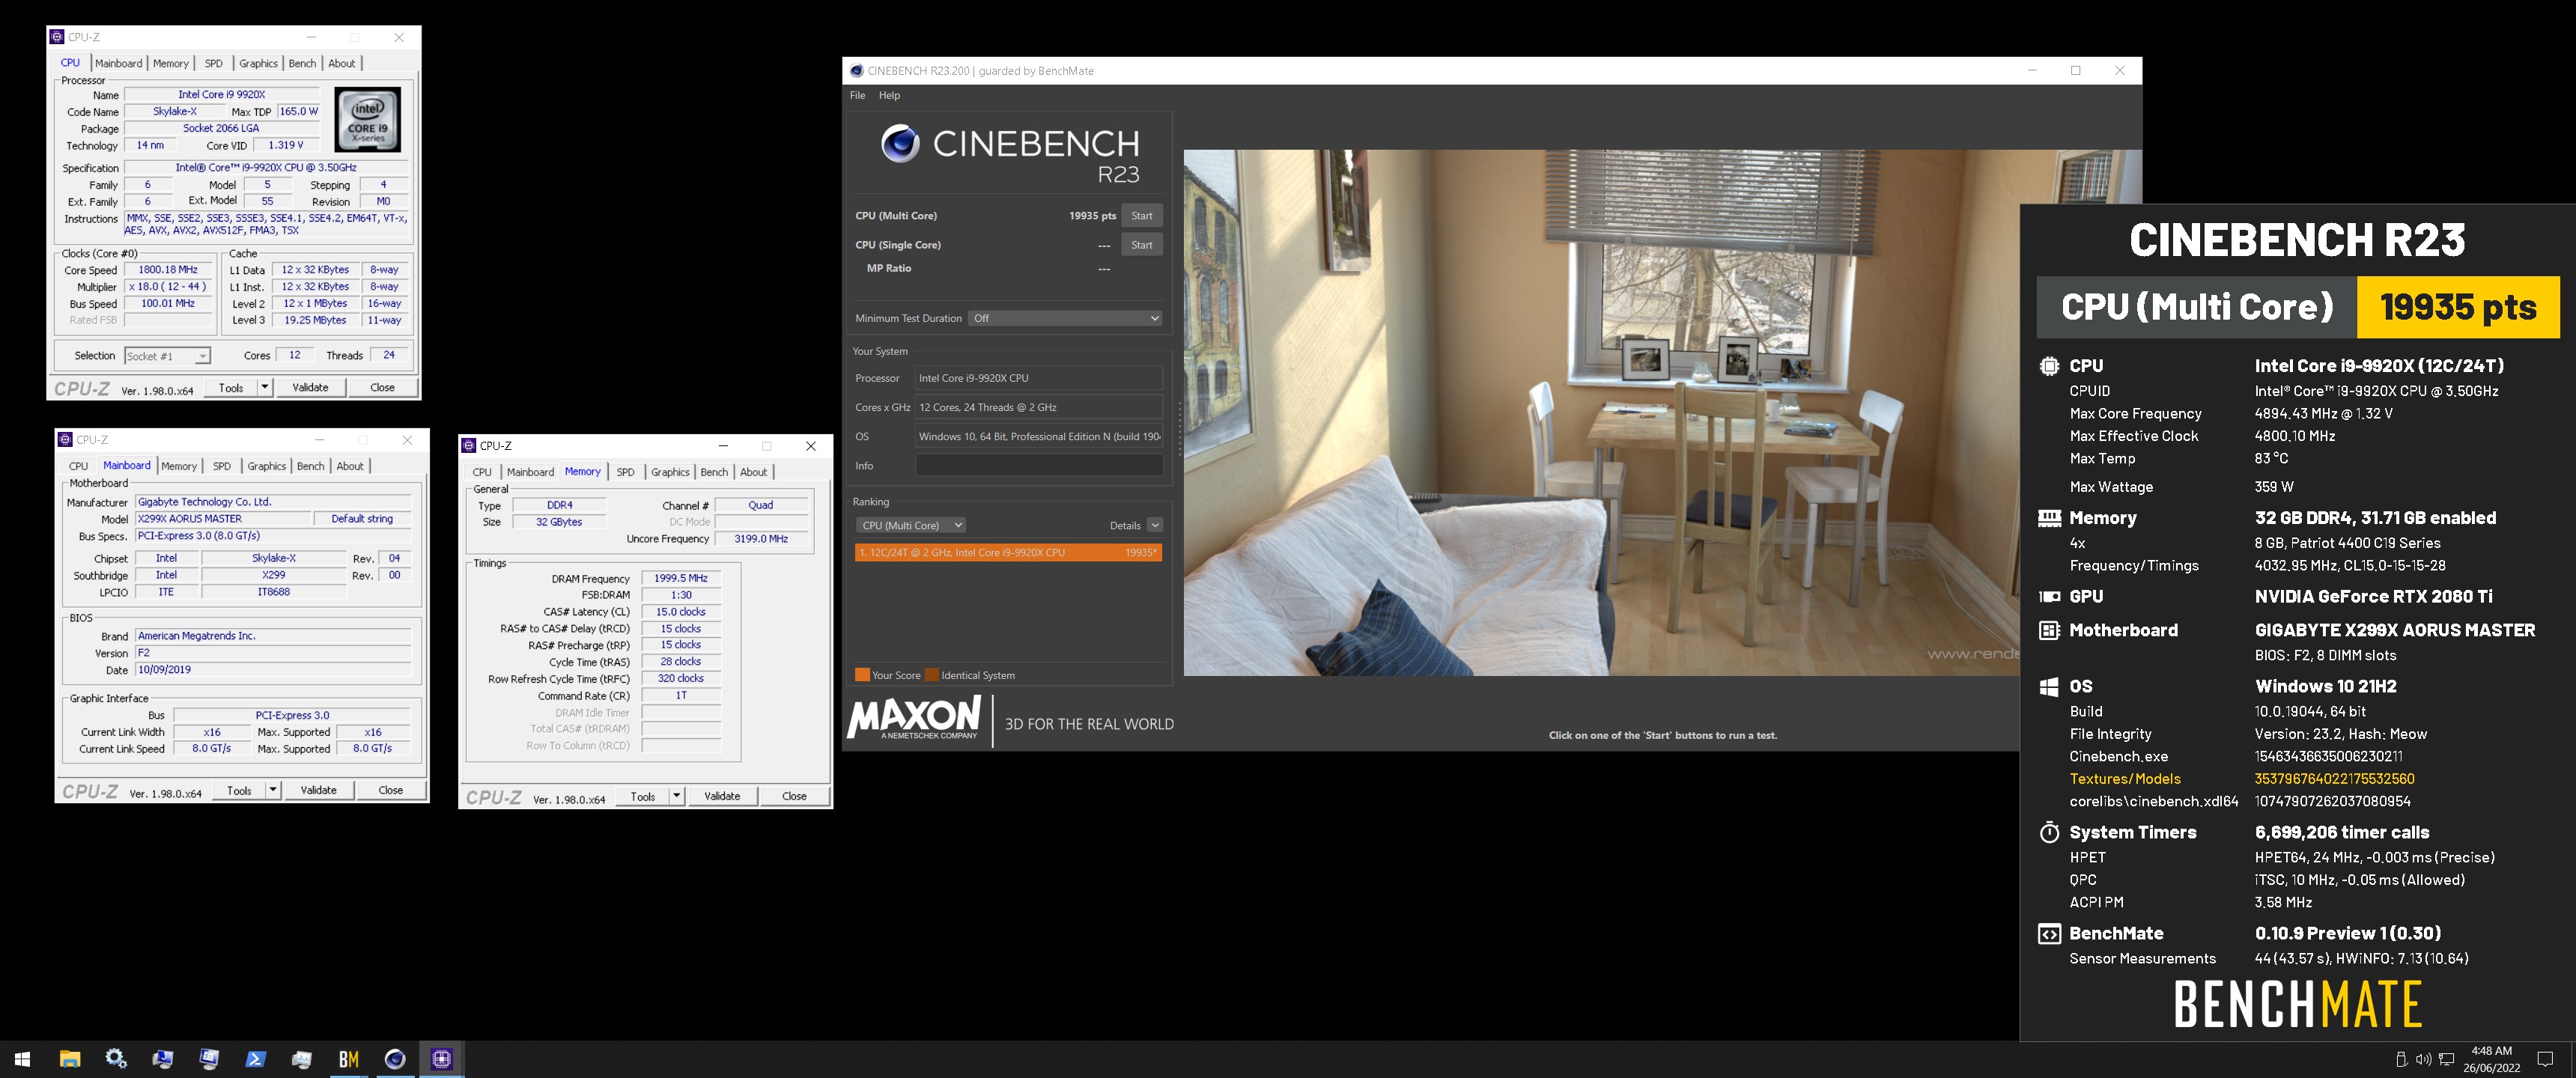Select the orange i9-9920X ranking result row
The height and width of the screenshot is (1078, 2576).
[x=1008, y=553]
